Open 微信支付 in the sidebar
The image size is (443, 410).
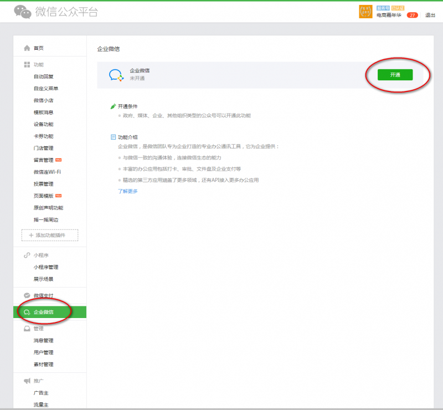click(44, 296)
